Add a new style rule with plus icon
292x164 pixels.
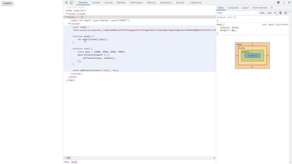point(275,13)
